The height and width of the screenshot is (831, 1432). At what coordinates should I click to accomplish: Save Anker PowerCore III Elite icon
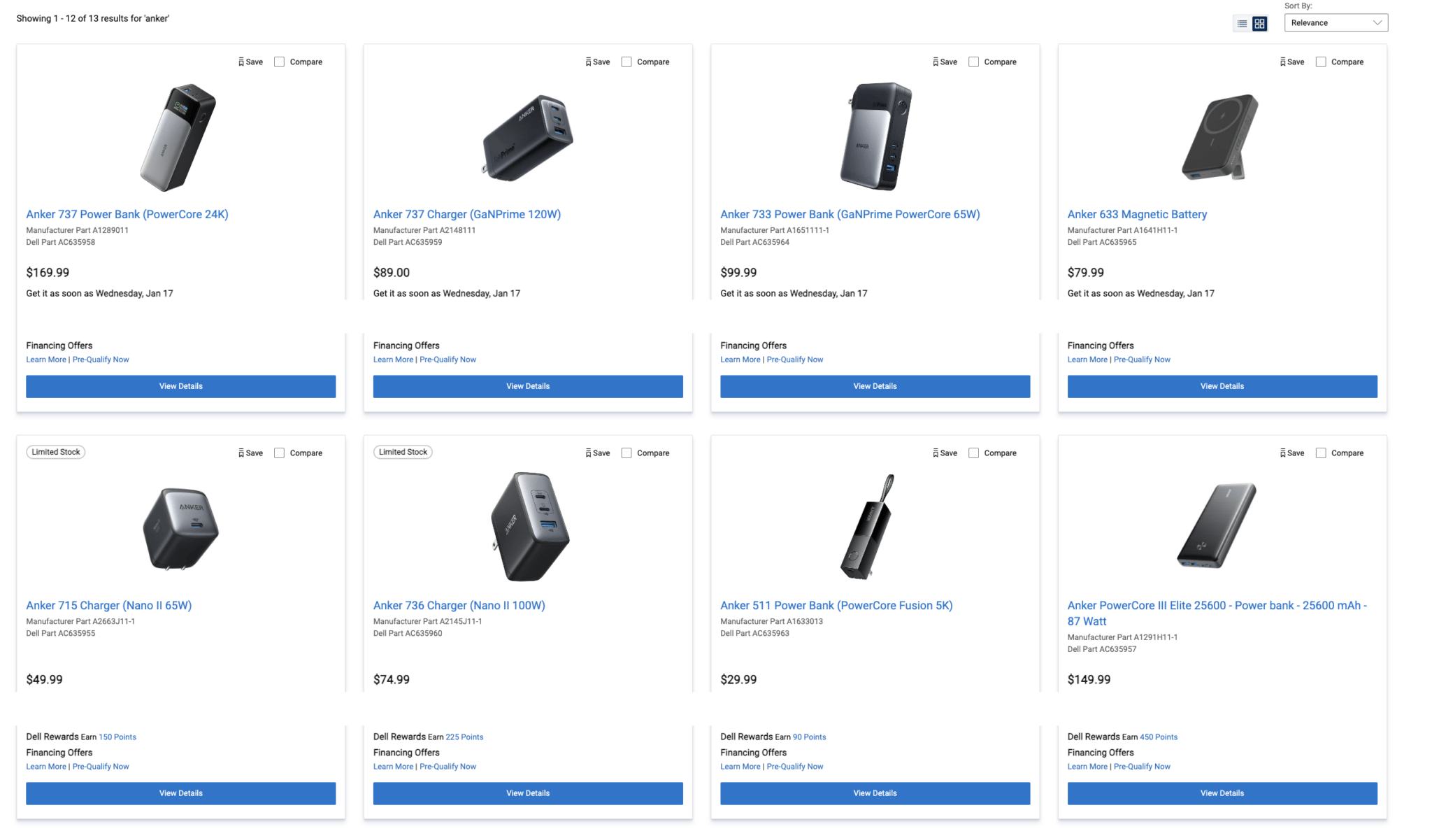1283,453
